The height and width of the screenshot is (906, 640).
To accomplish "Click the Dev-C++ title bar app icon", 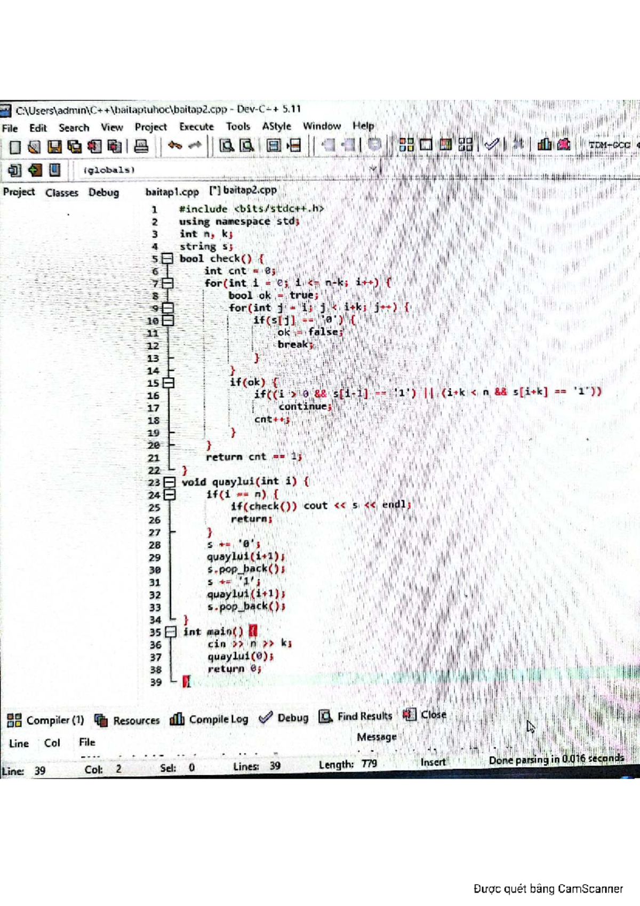I will click(x=5, y=111).
